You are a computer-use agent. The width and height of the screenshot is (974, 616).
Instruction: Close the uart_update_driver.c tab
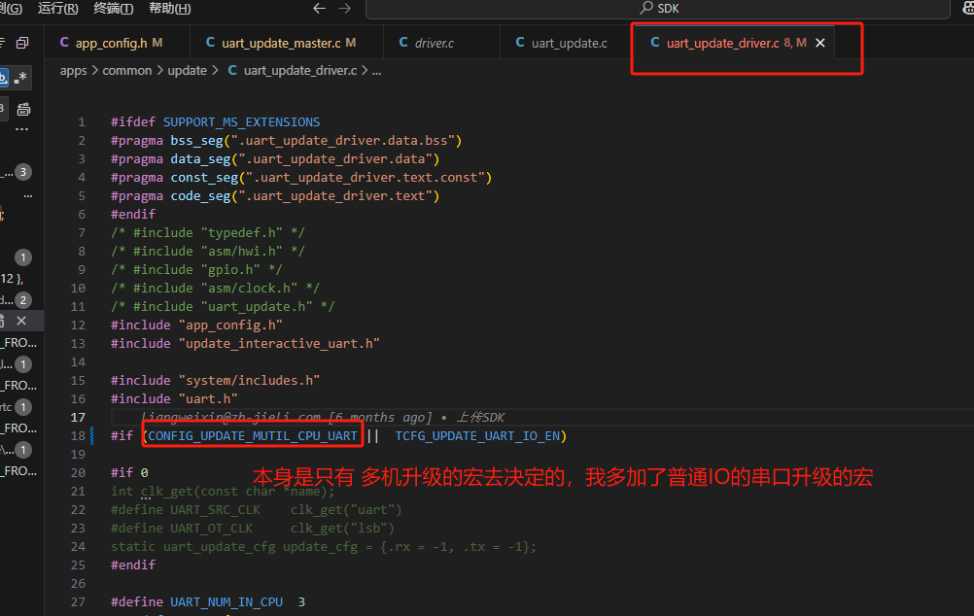[x=820, y=43]
